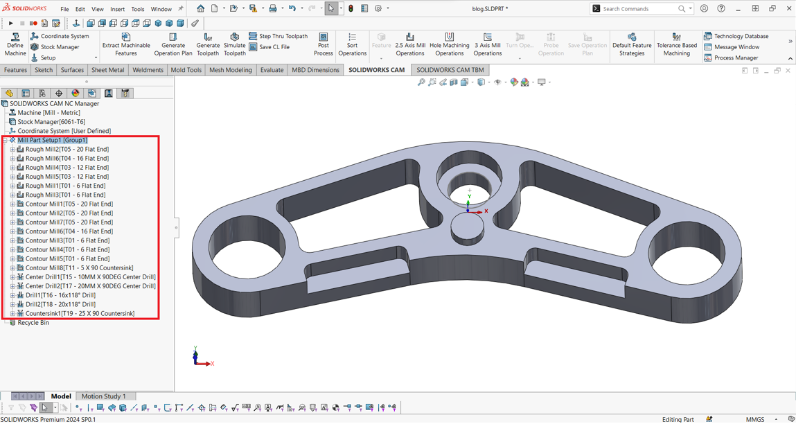796x424 pixels.
Task: Open Default Feature Strategies
Action: click(x=631, y=37)
